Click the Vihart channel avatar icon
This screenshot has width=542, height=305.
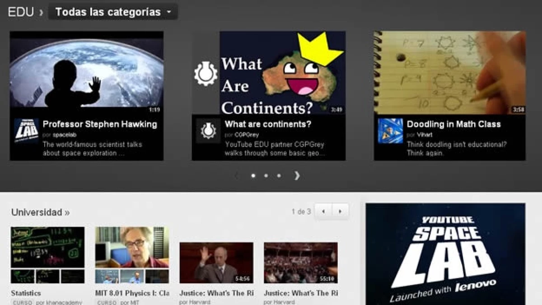(390, 131)
